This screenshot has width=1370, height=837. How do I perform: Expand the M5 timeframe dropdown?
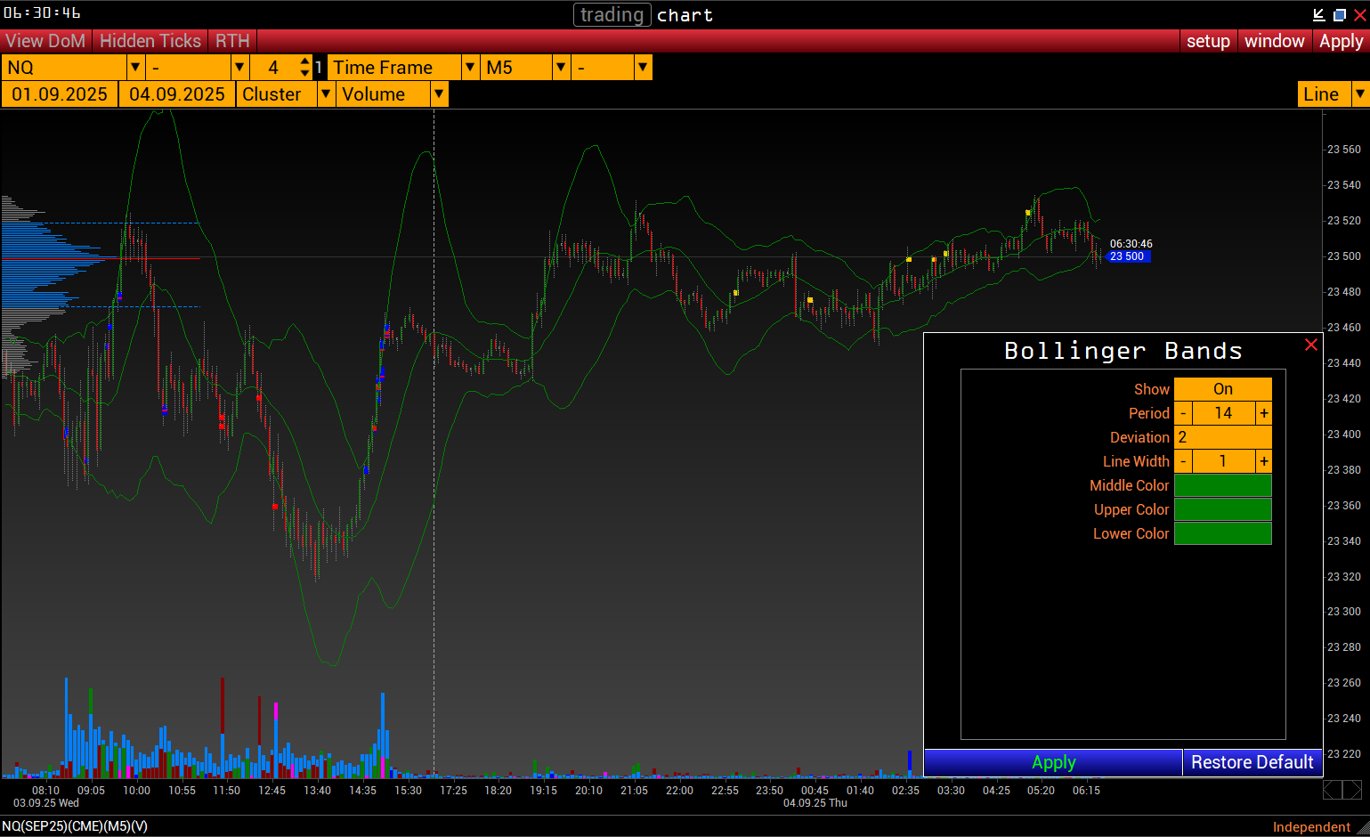561,68
